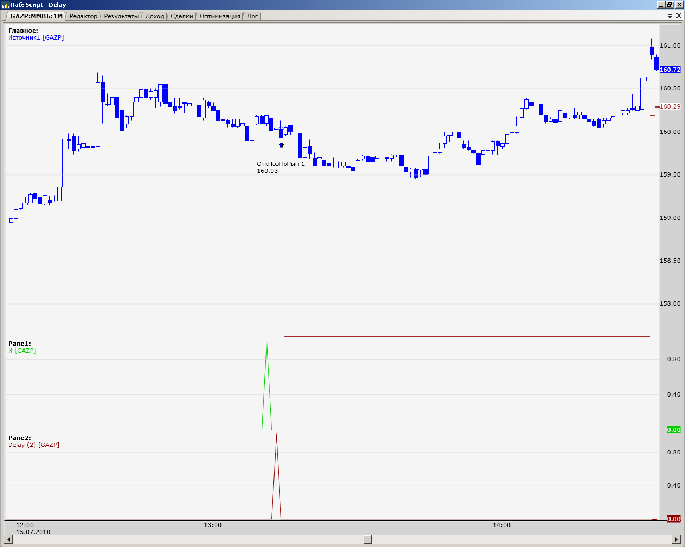Click the ОткПозПоРын 1 trade label
Screen dimensions: 685x548
[280, 164]
